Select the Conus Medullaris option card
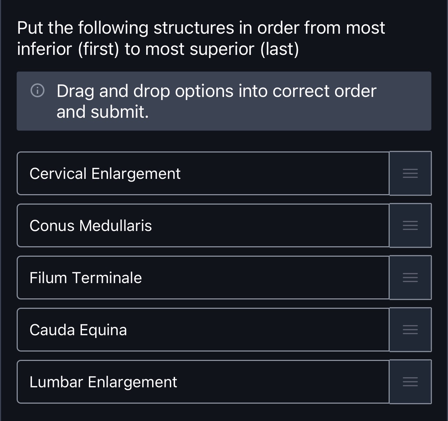The height and width of the screenshot is (421, 448). 203,226
